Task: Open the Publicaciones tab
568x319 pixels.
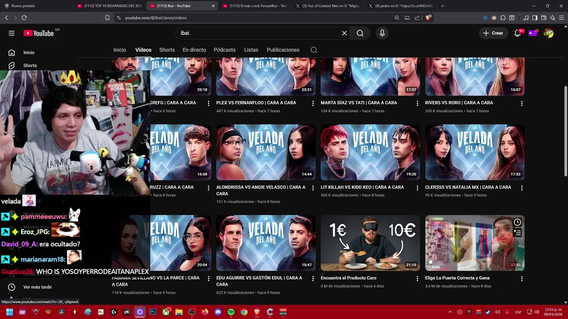Action: pyautogui.click(x=283, y=50)
